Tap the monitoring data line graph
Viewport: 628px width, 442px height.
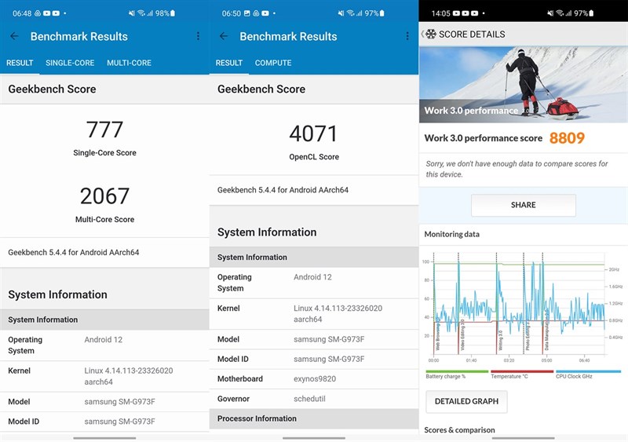[520, 305]
